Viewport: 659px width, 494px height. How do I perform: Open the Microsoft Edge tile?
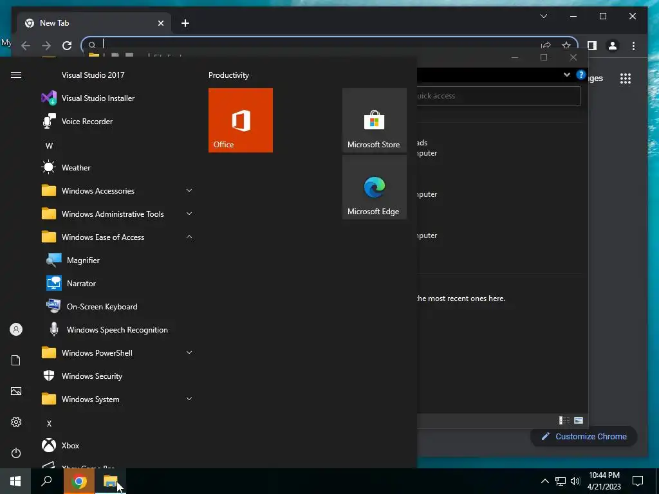(375, 187)
